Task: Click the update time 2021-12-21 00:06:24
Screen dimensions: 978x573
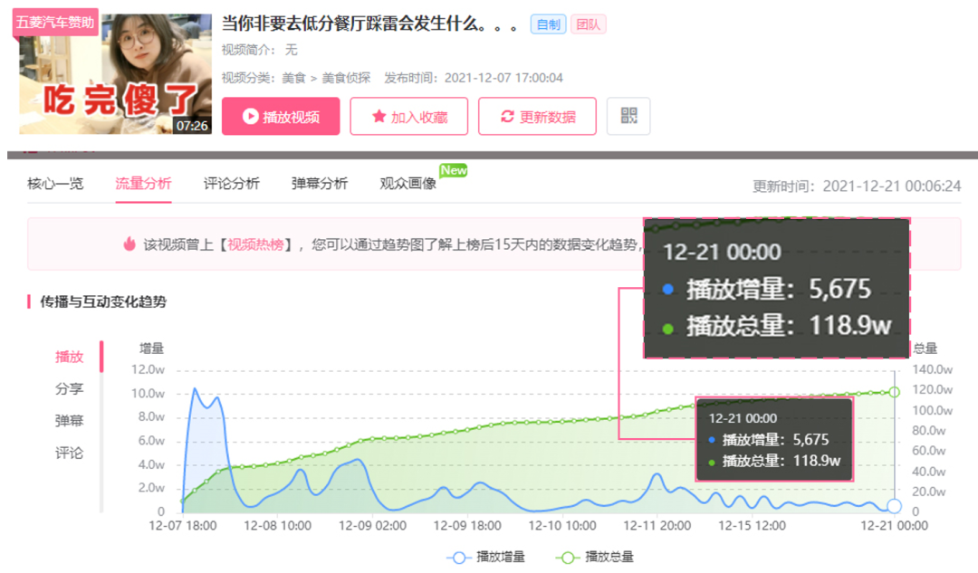Action: click(x=892, y=186)
